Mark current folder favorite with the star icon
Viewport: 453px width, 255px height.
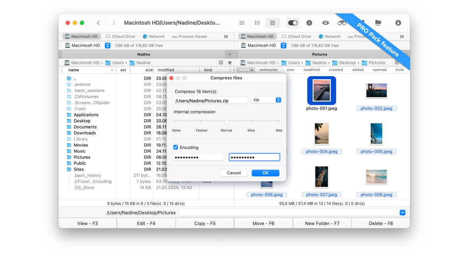[229, 62]
